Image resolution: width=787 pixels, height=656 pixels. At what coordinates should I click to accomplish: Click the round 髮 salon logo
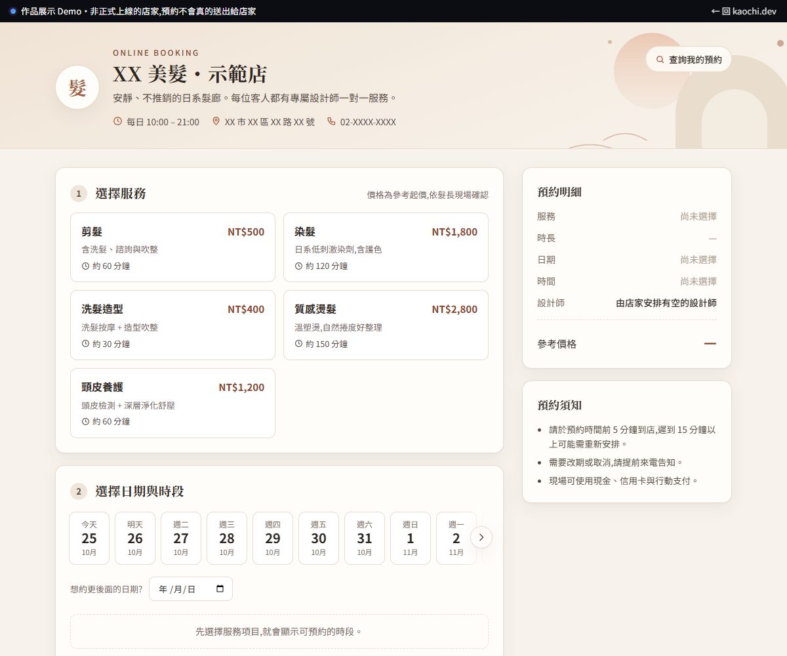(77, 87)
